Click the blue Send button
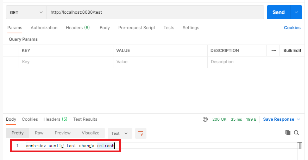This screenshot has height=160, width=308. [x=278, y=12]
